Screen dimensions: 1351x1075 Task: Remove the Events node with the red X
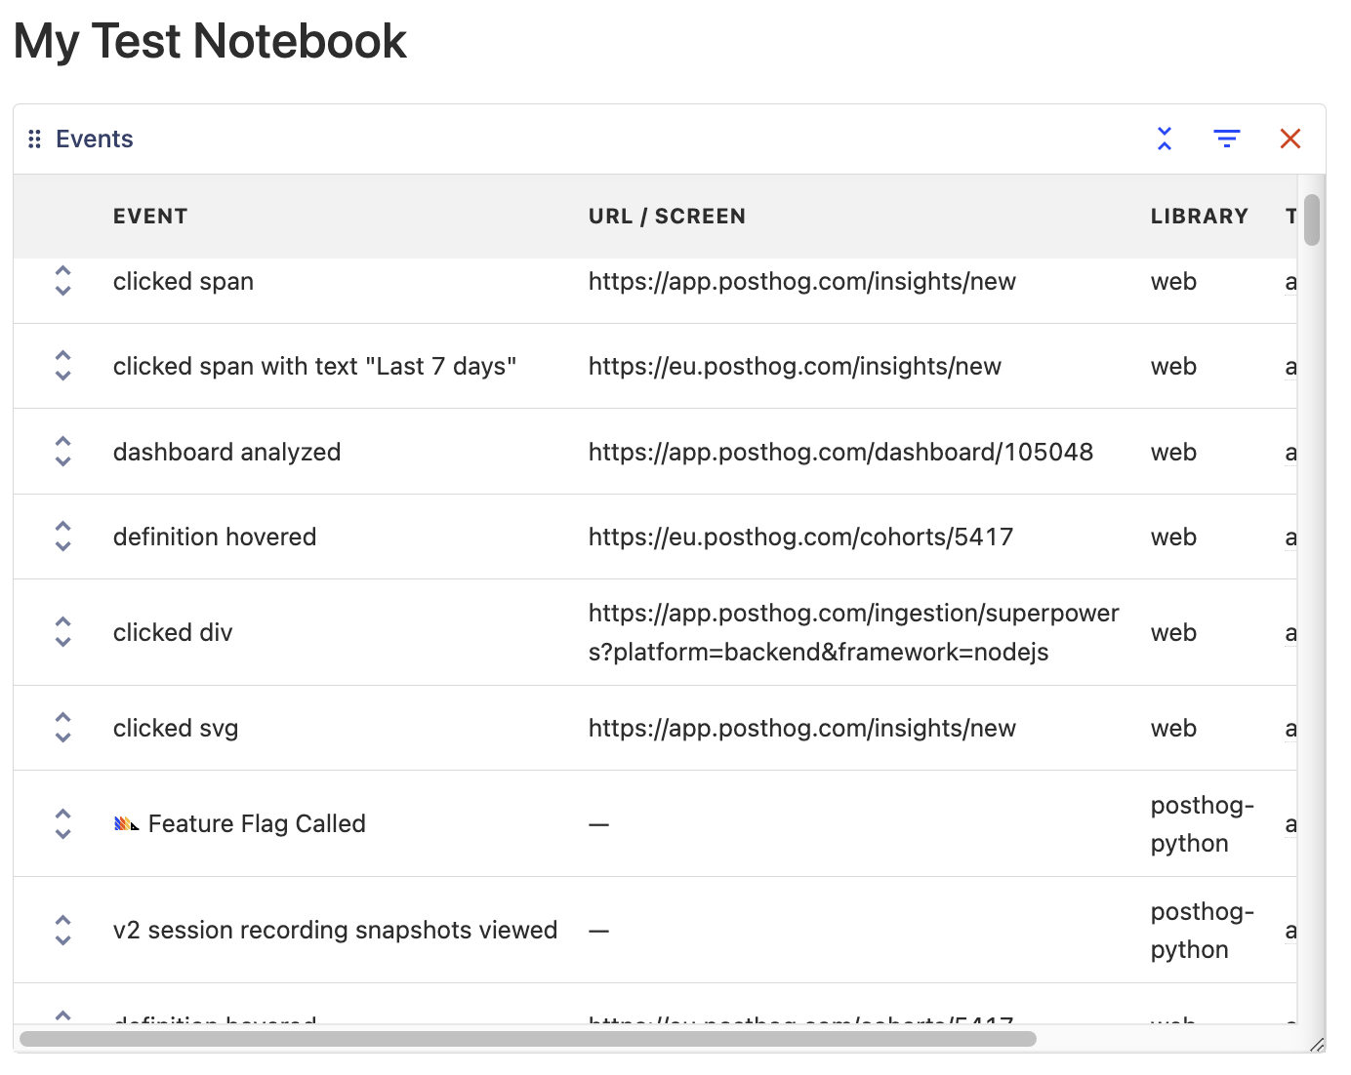1290,139
